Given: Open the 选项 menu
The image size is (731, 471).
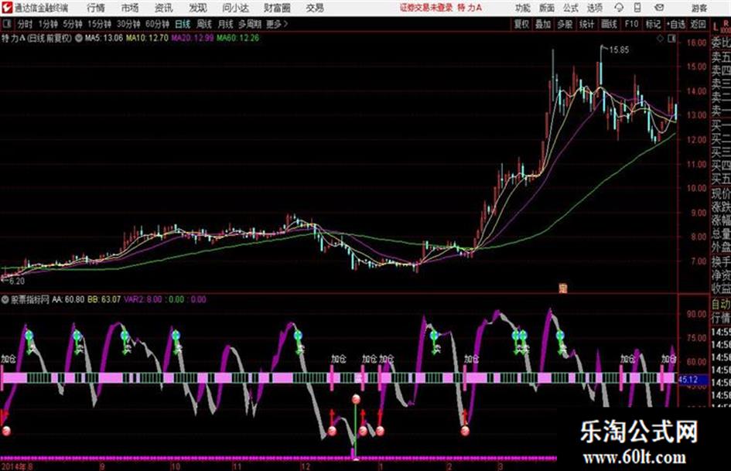Looking at the screenshot, I should (x=594, y=8).
